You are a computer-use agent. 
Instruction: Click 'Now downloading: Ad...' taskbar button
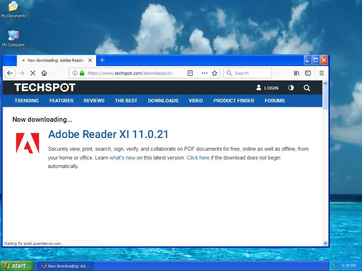(x=66, y=266)
